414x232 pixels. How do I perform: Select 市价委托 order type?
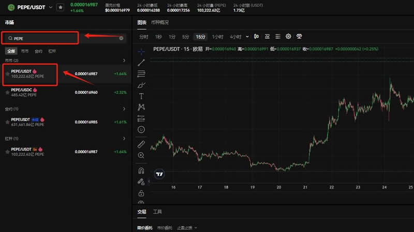[x=165, y=228]
